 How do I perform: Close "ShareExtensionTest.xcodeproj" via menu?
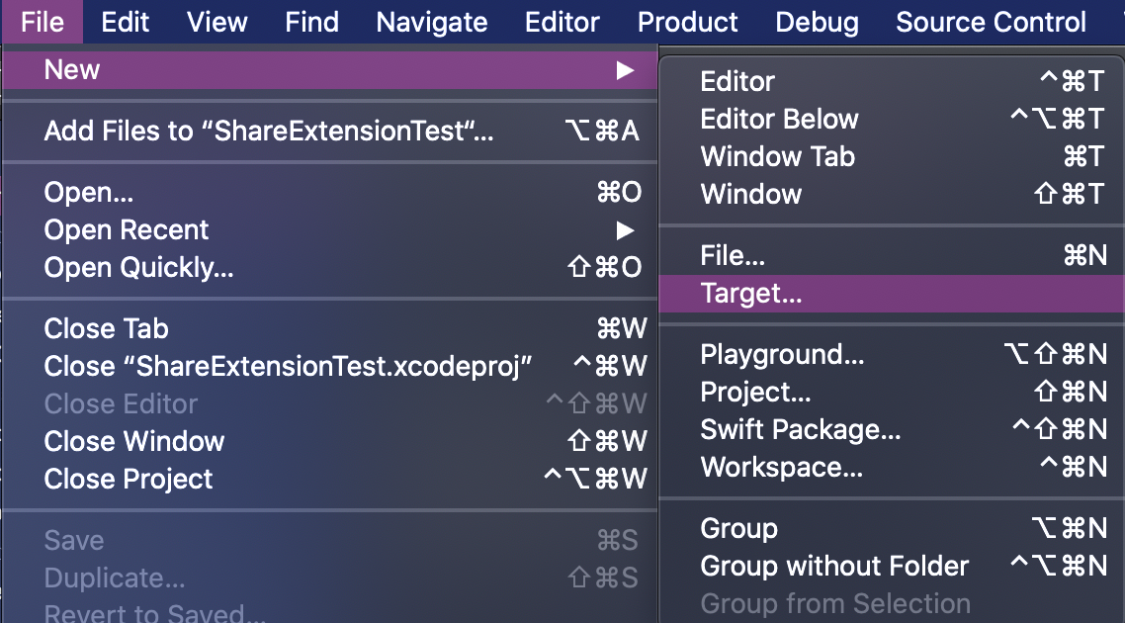289,367
